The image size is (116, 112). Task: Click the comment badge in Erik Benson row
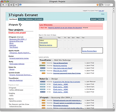[43, 89]
